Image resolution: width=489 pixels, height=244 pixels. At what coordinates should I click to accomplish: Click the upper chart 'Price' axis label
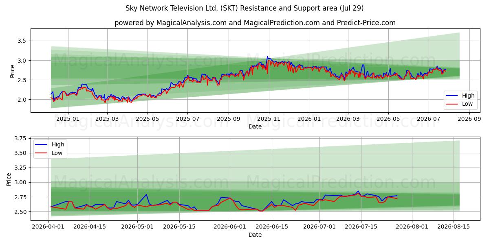12,71
